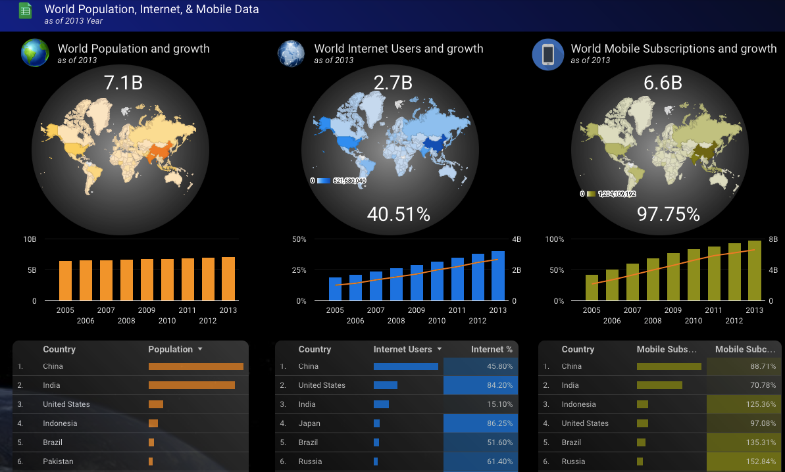Click the 6.6B mobile subscriptions total
The image size is (785, 472).
663,82
